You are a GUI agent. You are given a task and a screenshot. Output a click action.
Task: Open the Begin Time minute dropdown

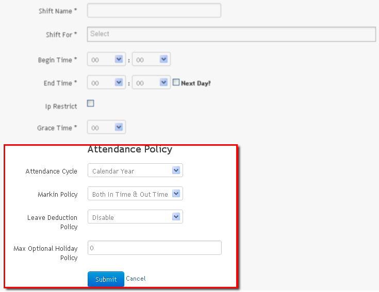pyautogui.click(x=151, y=59)
